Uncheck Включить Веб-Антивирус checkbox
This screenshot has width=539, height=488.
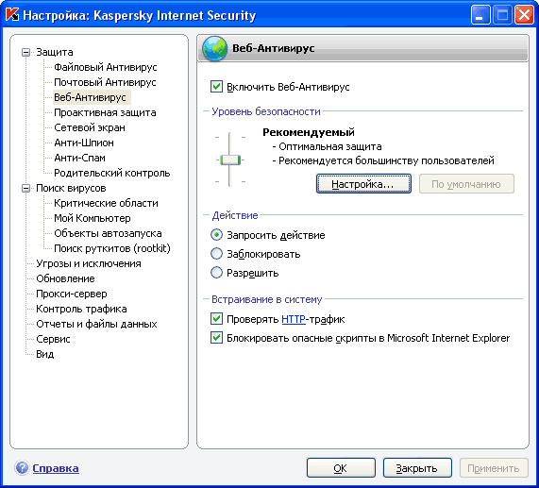coord(216,86)
